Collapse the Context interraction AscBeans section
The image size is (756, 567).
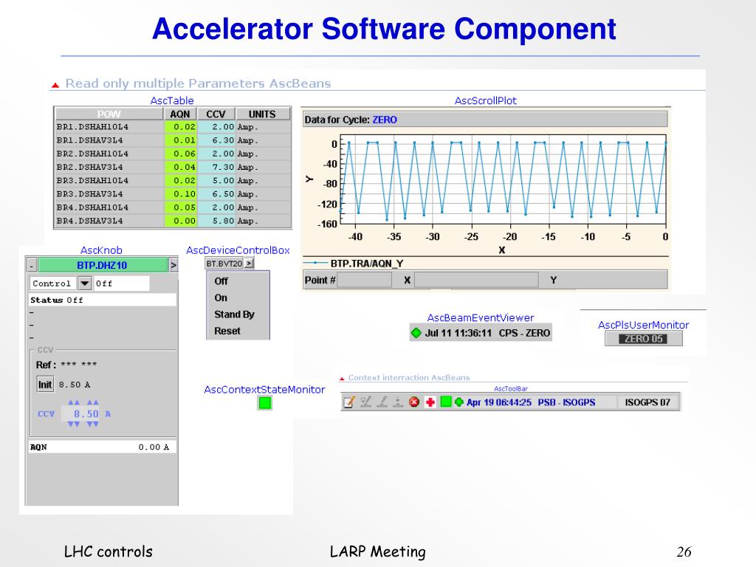[x=342, y=378]
